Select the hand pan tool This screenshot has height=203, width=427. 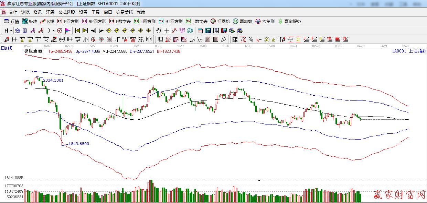pos(158,31)
